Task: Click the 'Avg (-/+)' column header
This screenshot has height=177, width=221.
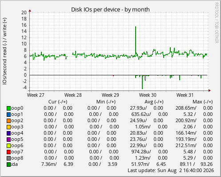Action: 154,102
